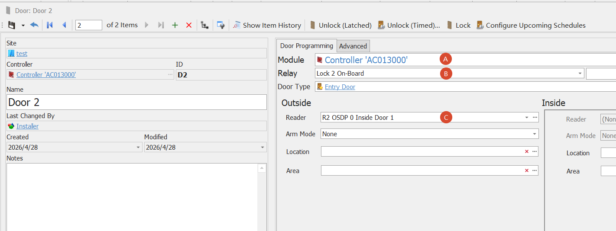Click the download-to-window toolbar icon
Viewport: 616px width, 231px height.
pos(221,25)
